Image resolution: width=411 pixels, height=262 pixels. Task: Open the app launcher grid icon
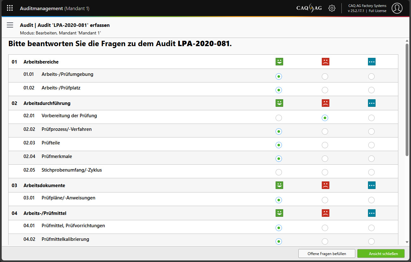point(10,8)
